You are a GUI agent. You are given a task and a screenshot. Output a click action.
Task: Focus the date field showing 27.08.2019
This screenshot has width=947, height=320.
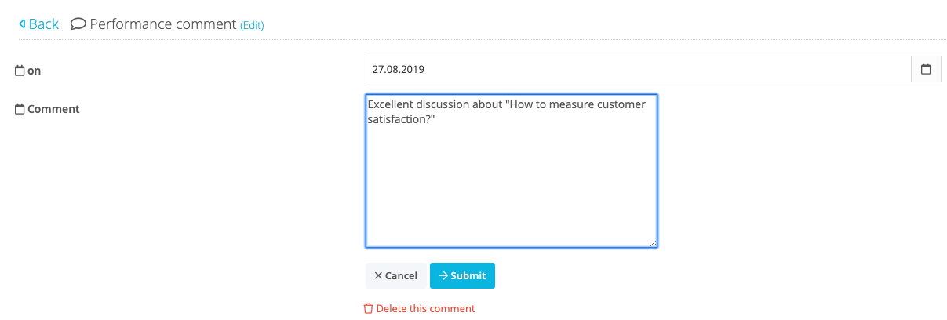637,69
